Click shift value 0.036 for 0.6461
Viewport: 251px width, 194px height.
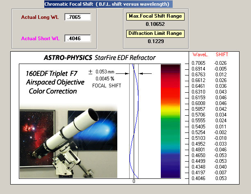pyautogui.click(x=221, y=86)
